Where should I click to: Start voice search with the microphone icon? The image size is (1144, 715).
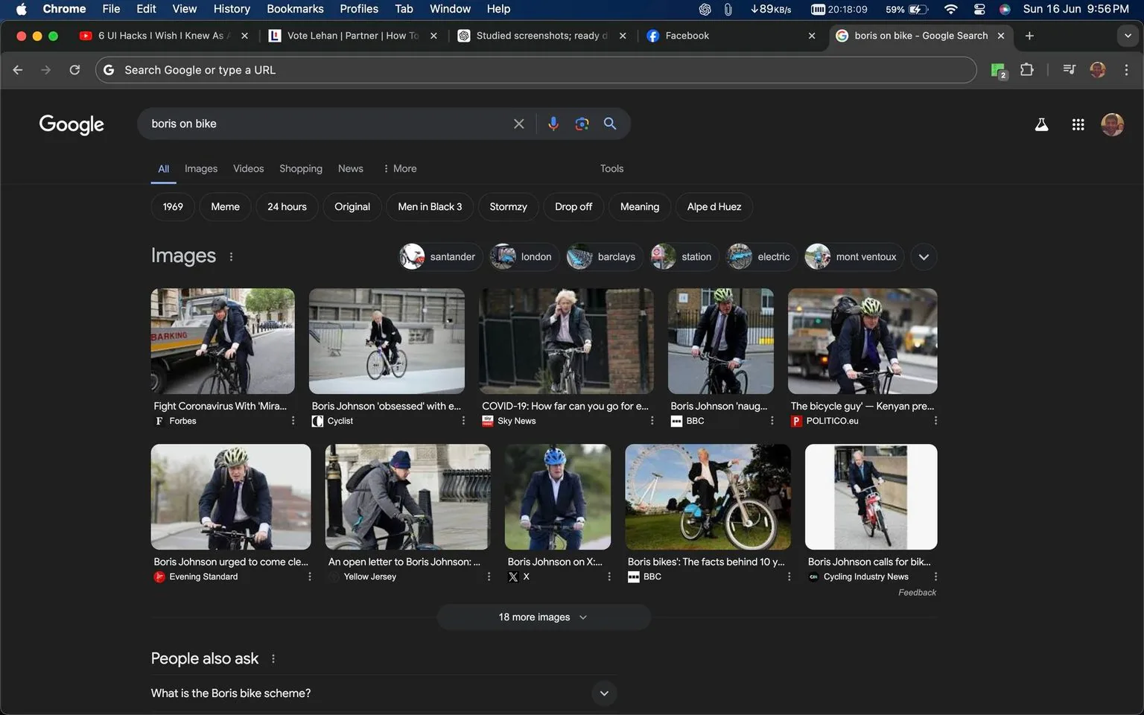click(x=553, y=124)
